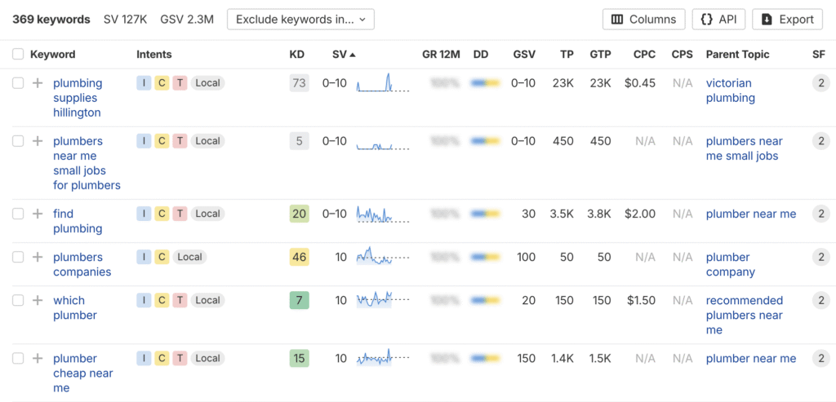Sort by the KD column header
The image size is (836, 402).
[297, 55]
